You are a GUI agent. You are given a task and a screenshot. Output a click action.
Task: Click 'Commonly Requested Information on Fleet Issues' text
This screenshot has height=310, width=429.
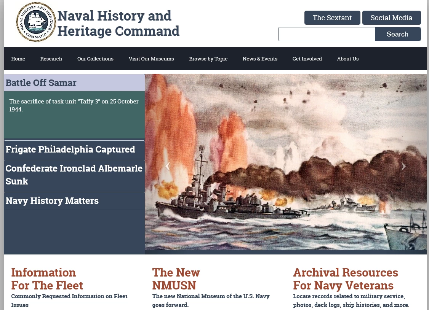coord(69,300)
